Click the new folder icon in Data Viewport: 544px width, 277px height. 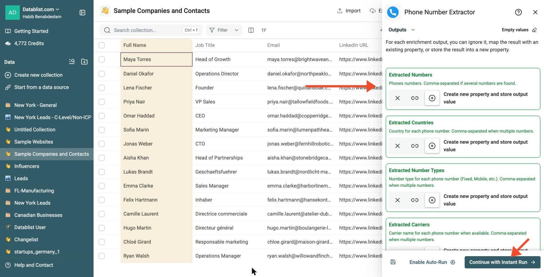[84, 62]
